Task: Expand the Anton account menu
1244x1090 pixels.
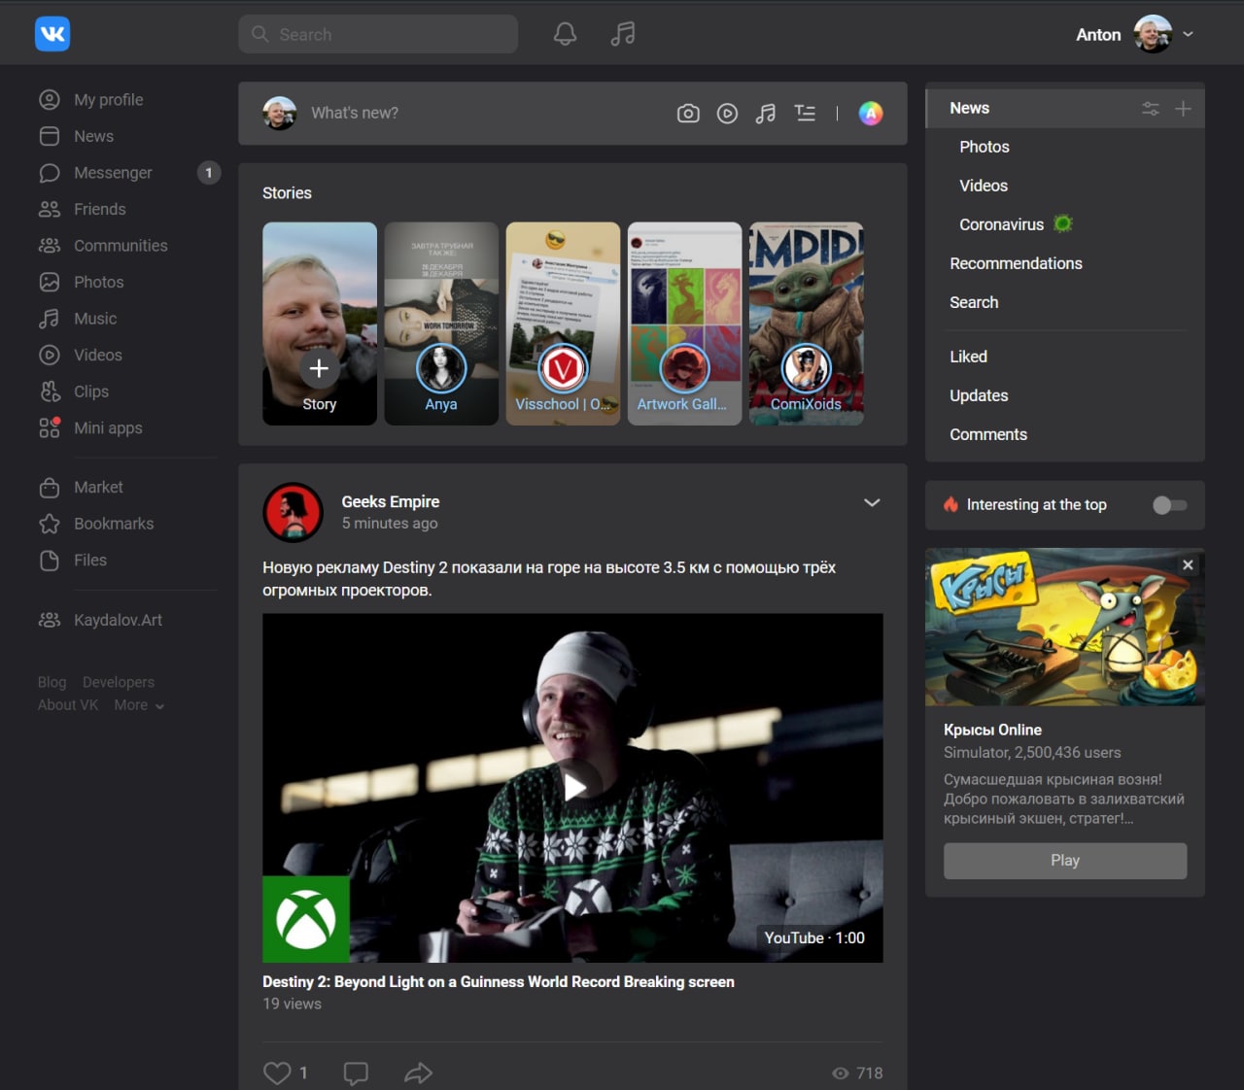Action: tap(1188, 34)
